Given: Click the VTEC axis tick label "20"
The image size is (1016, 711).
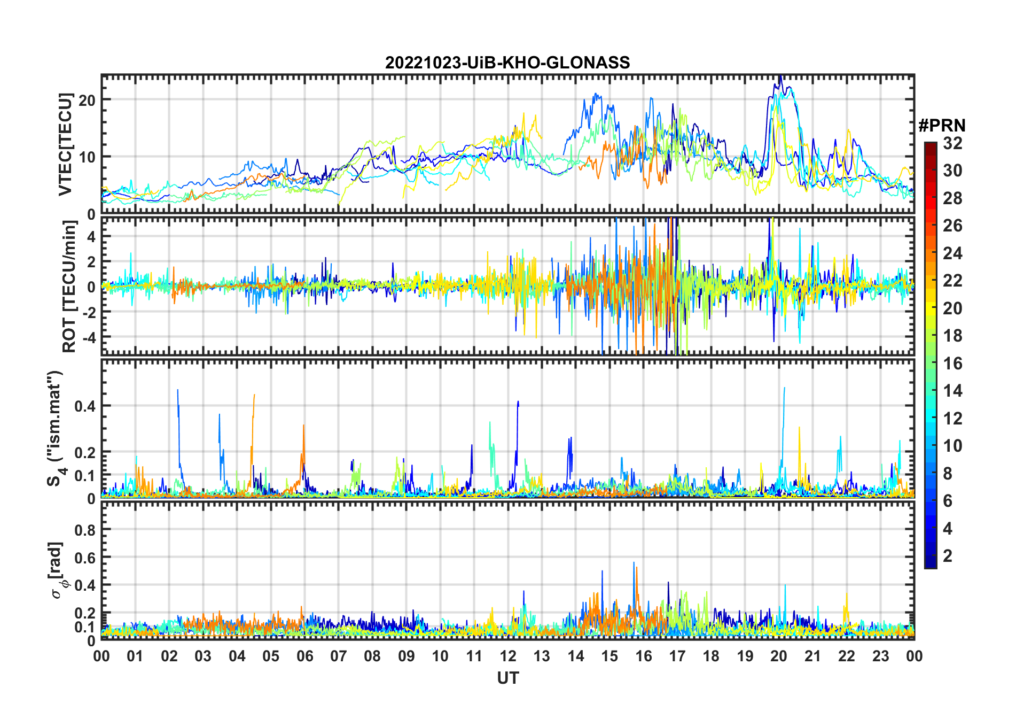Looking at the screenshot, I should pos(87,100).
